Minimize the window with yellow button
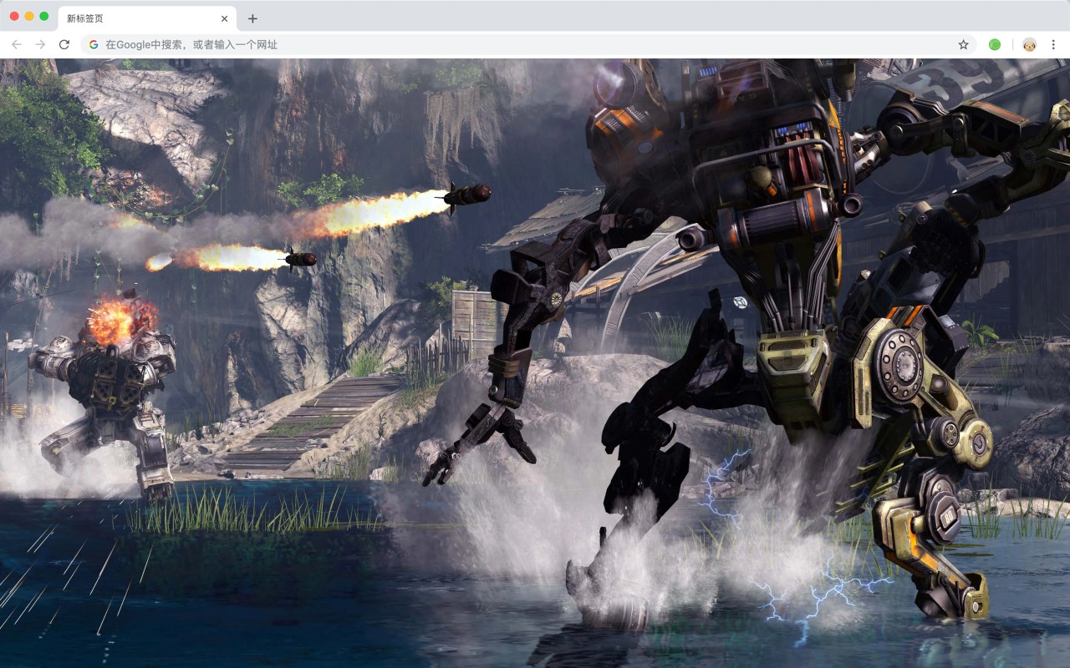Image resolution: width=1070 pixels, height=668 pixels. (29, 16)
